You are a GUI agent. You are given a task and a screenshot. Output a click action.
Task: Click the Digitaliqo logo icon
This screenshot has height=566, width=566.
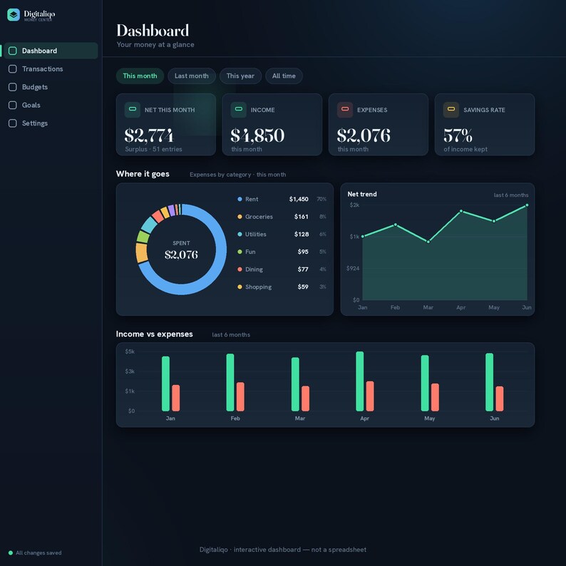[14, 15]
